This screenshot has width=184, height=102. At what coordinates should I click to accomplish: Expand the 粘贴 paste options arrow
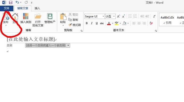(x=63, y=25)
